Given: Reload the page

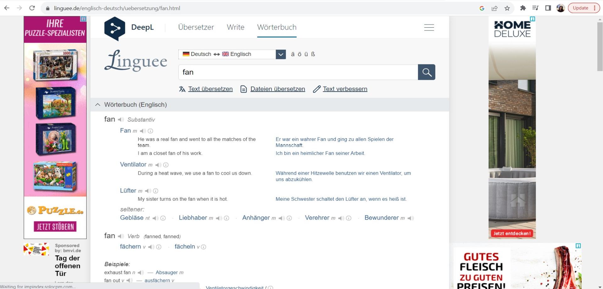Looking at the screenshot, I should coord(32,8).
